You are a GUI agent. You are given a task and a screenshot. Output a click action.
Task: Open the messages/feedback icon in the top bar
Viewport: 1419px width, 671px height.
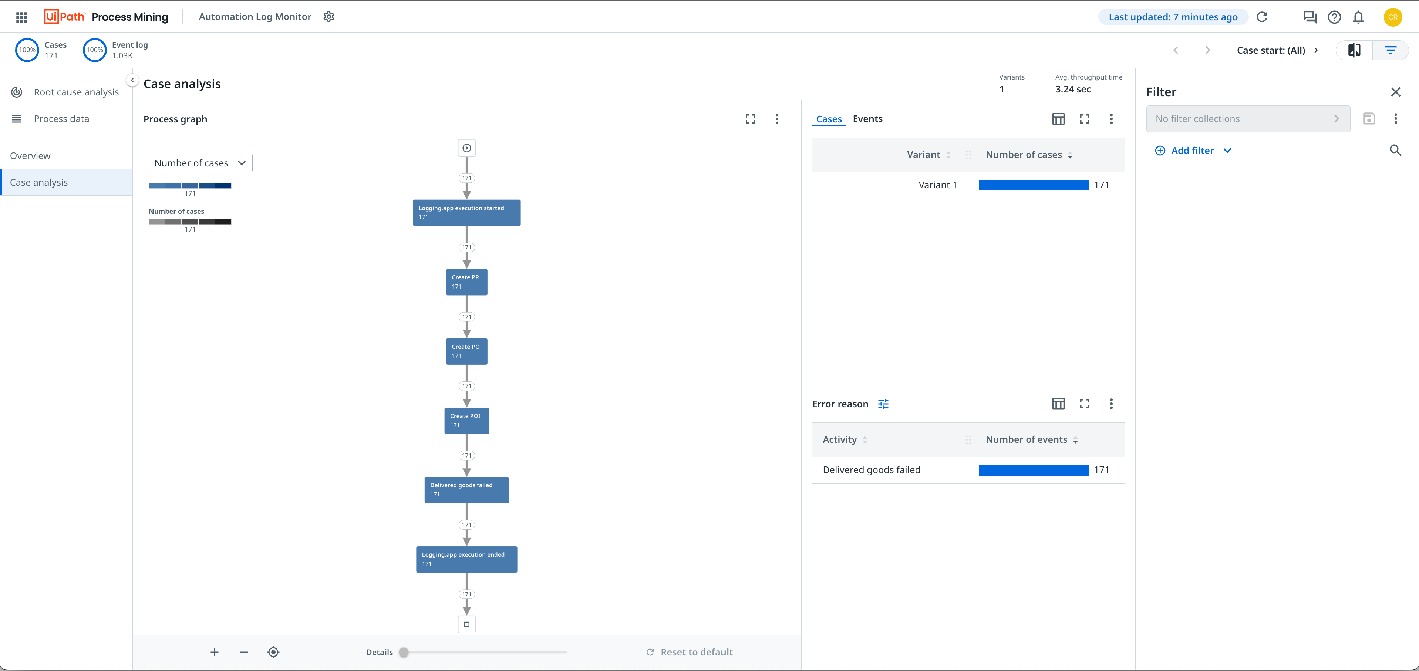tap(1310, 17)
